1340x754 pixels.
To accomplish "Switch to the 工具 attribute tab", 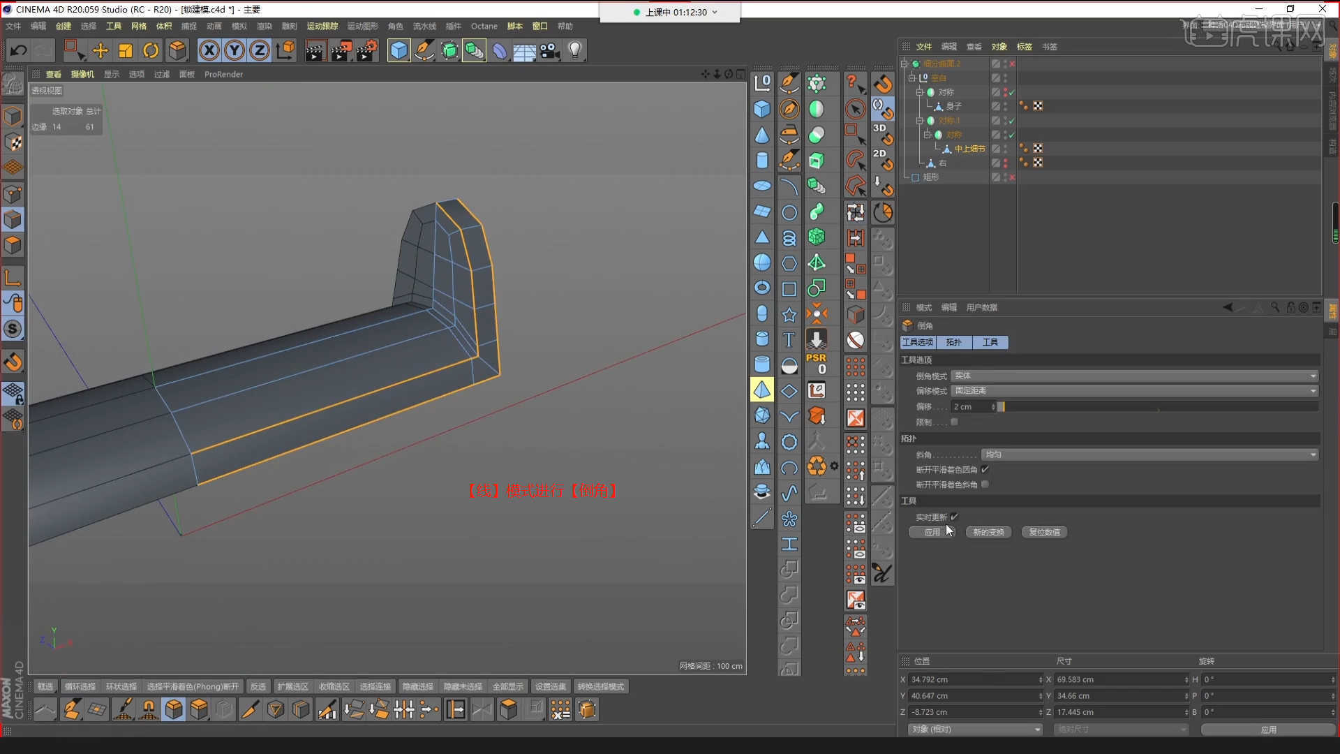I will (x=990, y=342).
